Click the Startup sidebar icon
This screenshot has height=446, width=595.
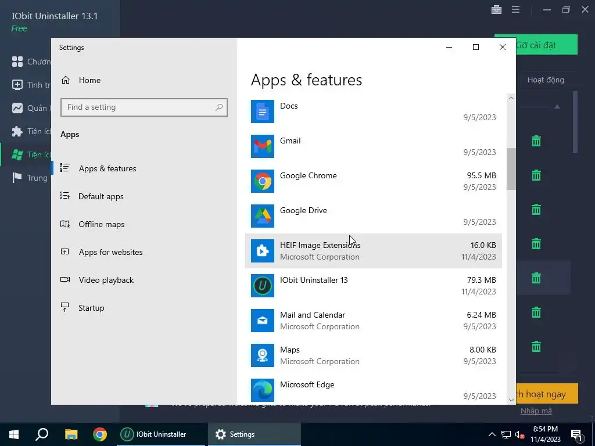(65, 307)
